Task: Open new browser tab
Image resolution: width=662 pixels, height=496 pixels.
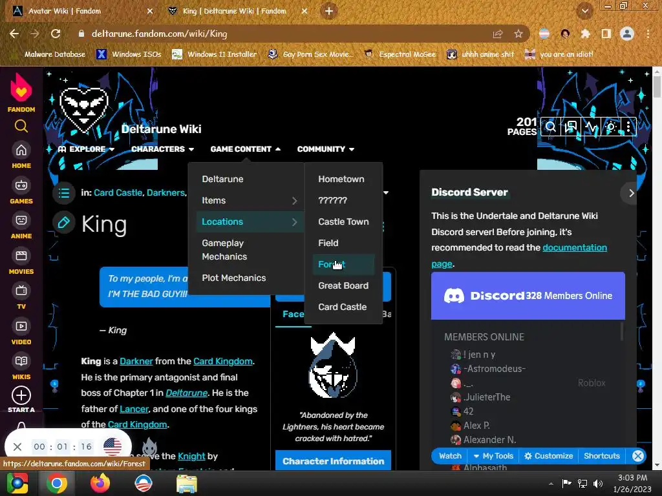Action: tap(329, 11)
